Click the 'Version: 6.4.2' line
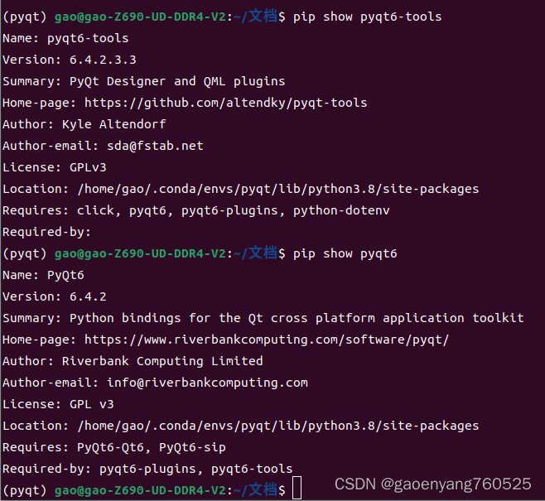This screenshot has height=501, width=545. (x=55, y=296)
